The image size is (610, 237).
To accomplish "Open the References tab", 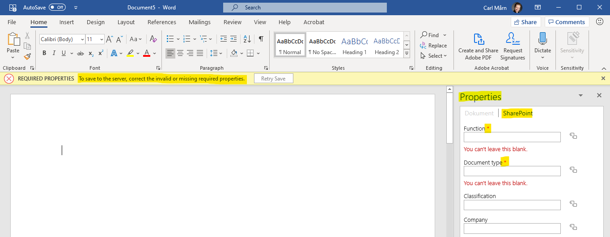I will [x=162, y=22].
